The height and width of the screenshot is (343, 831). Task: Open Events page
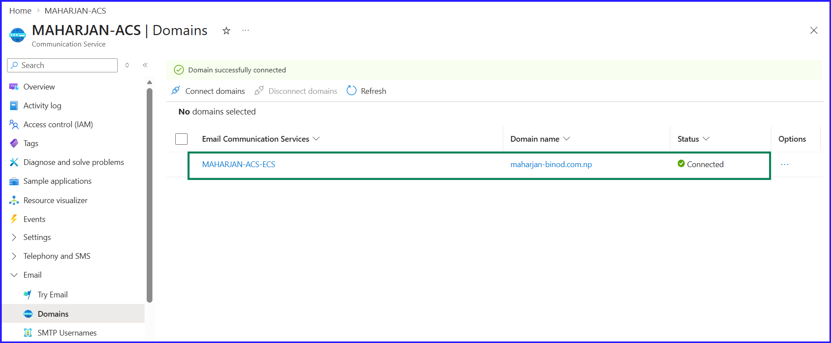tap(34, 219)
